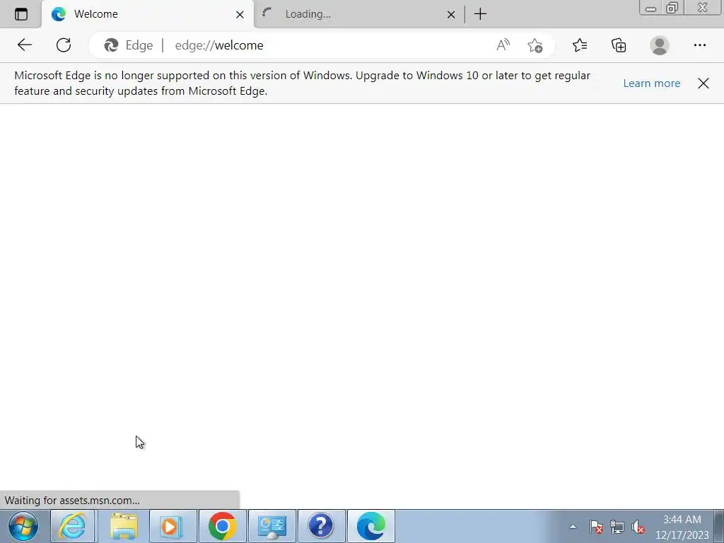The width and height of the screenshot is (724, 543).
Task: Open the profile avatar menu
Action: tap(660, 45)
